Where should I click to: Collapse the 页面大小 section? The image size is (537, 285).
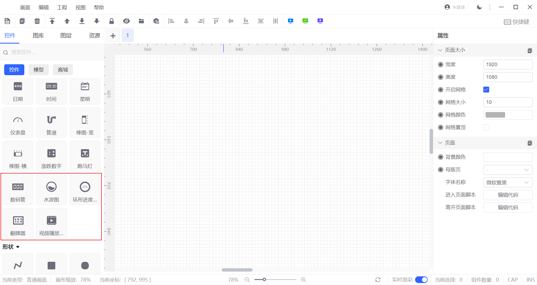440,50
